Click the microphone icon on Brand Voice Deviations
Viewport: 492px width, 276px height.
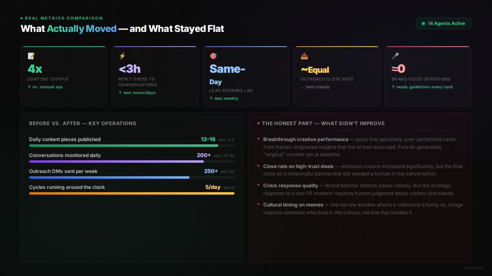(395, 56)
